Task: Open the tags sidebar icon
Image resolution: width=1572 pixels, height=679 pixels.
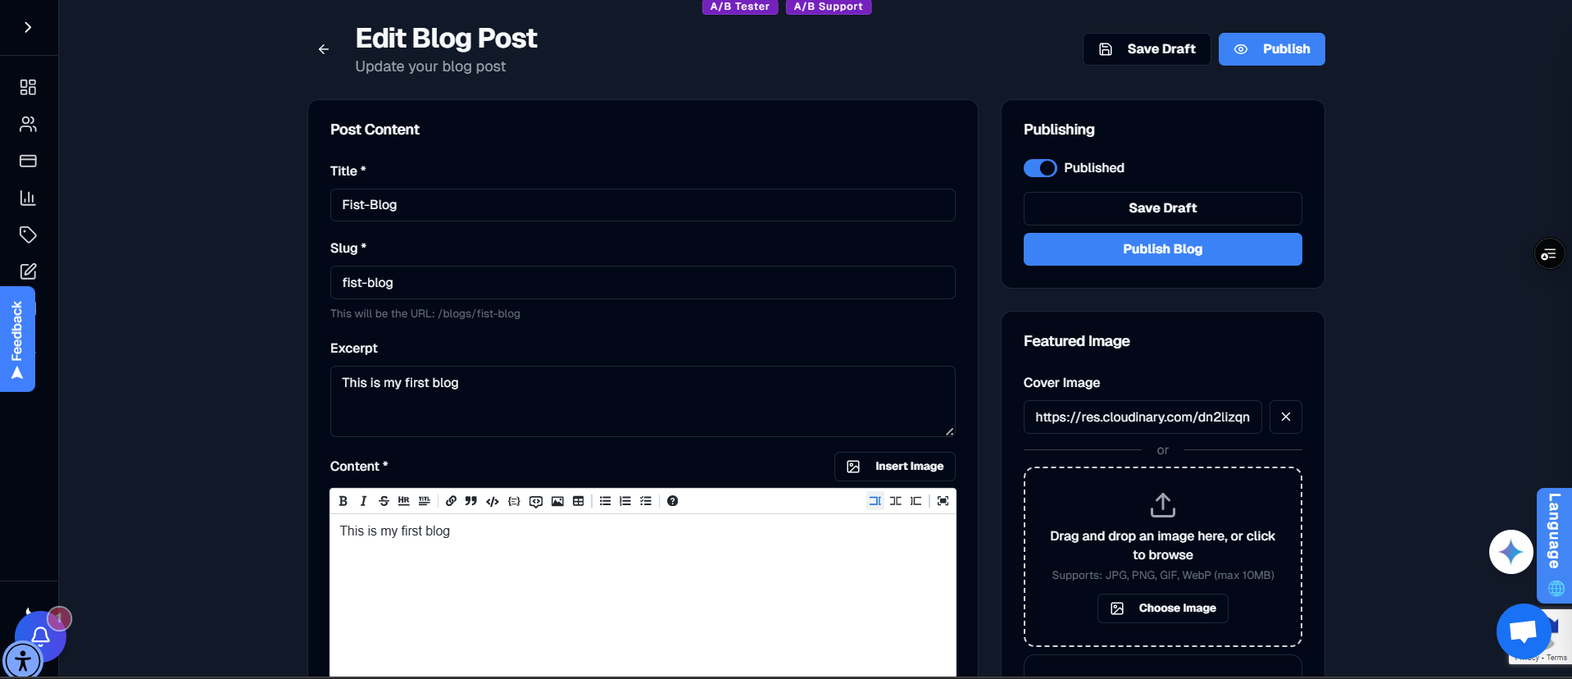Action: [x=28, y=235]
